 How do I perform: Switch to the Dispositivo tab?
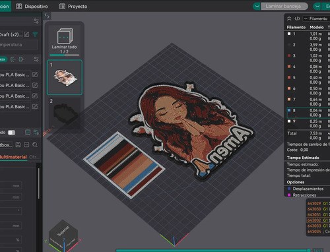click(32, 7)
